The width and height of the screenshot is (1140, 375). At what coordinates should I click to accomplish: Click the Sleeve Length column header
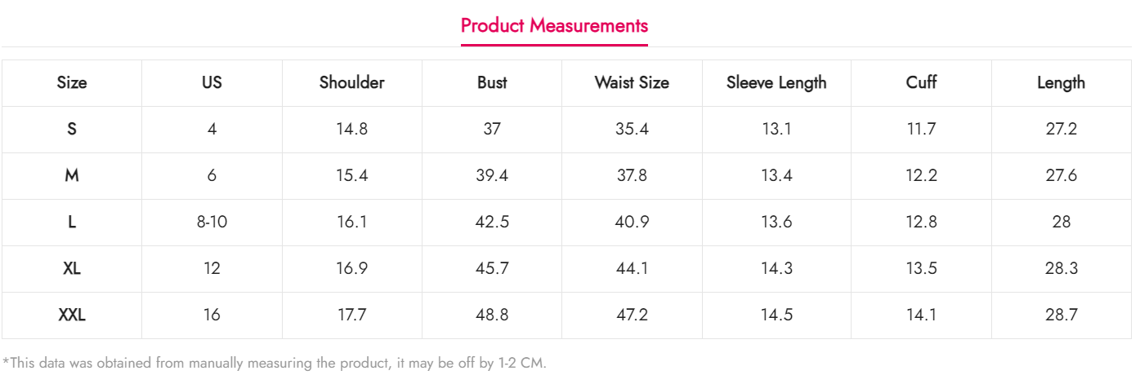coord(776,82)
